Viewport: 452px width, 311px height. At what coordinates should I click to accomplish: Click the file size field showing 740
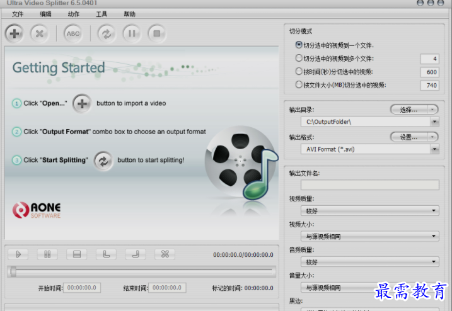429,85
